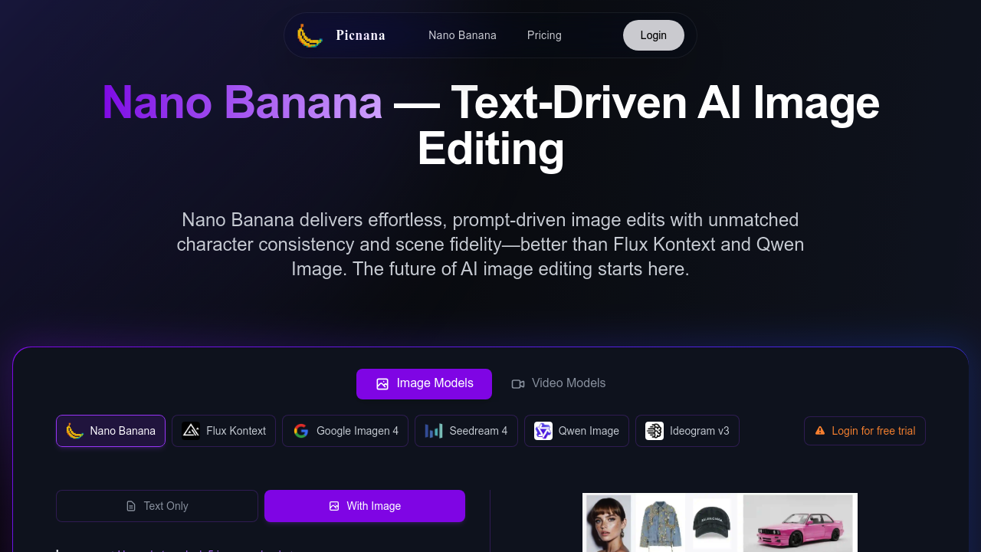Select the black baseball cap thumbnail
Image resolution: width=981 pixels, height=552 pixels.
click(711, 523)
